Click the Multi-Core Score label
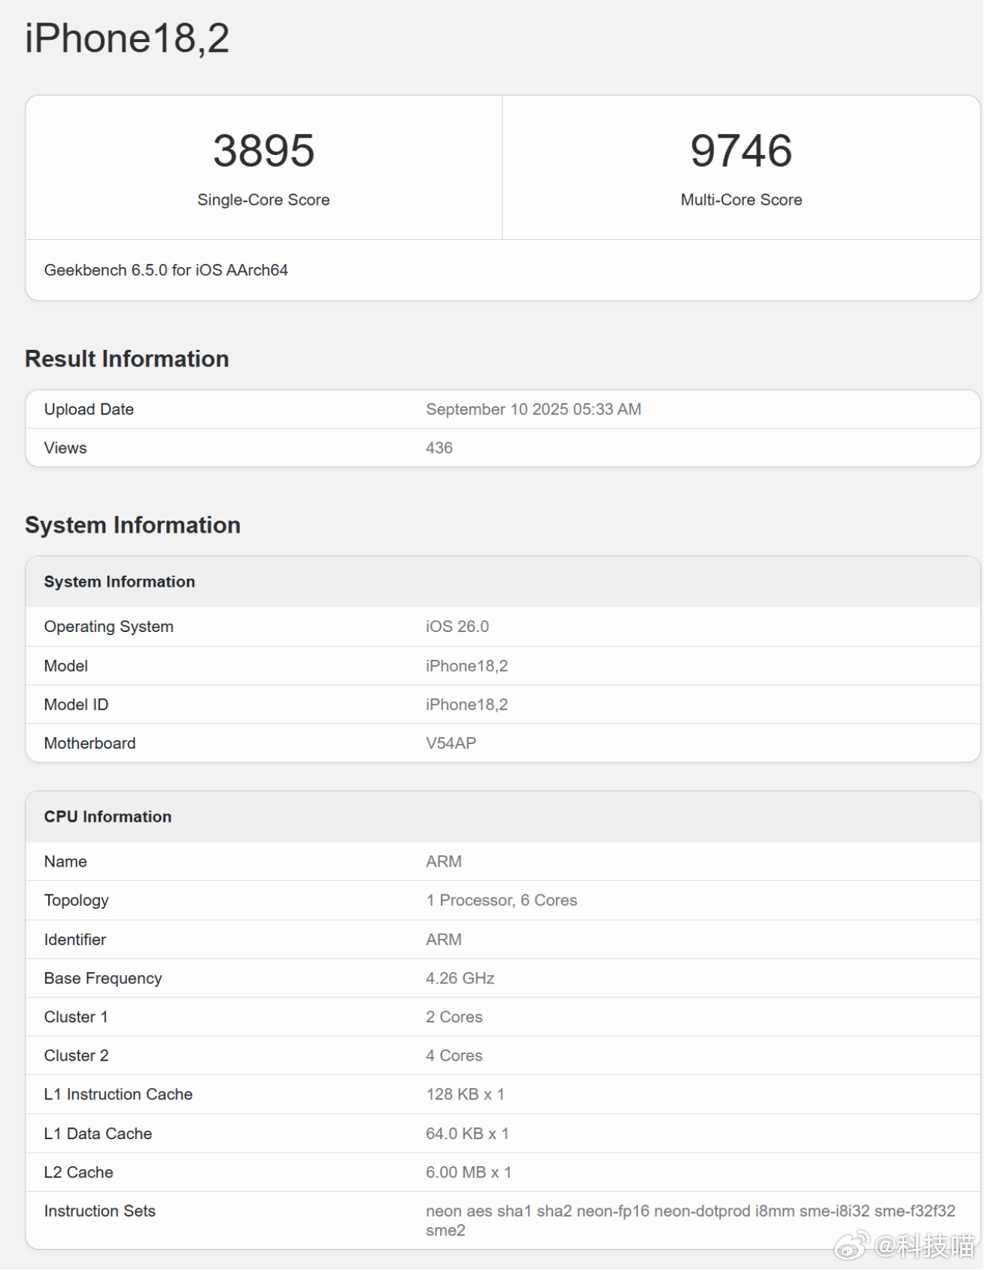Image resolution: width=984 pixels, height=1270 pixels. coord(741,199)
